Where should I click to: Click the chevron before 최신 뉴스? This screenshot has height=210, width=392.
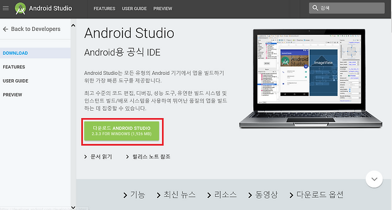pos(158,195)
